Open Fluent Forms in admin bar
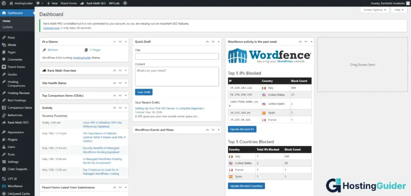The width and height of the screenshot is (411, 196). click(68, 3)
